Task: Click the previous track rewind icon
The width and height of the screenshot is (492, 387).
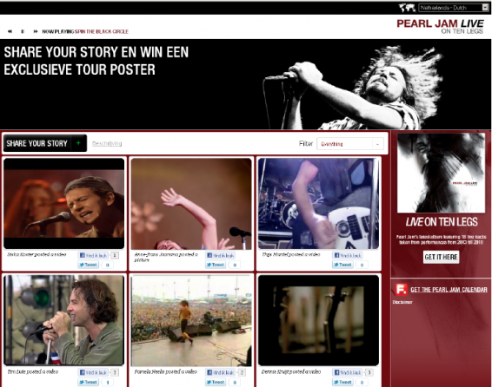Action: 10,31
